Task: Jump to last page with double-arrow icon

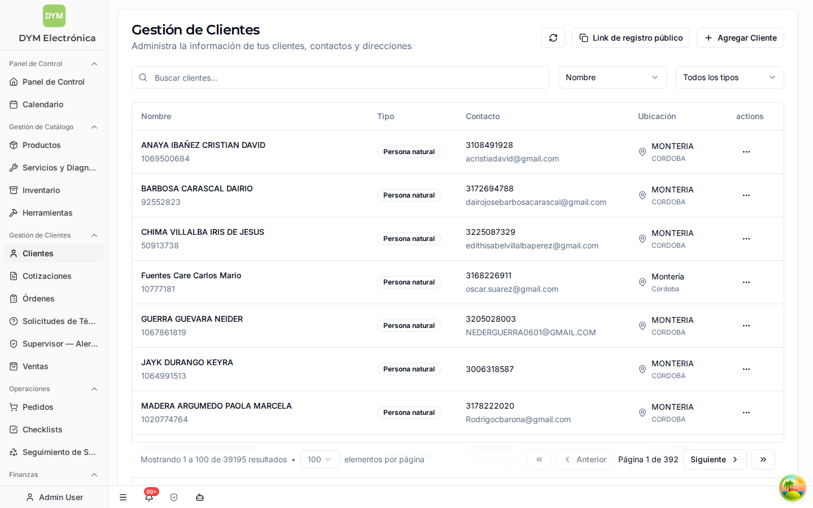Action: [x=763, y=459]
